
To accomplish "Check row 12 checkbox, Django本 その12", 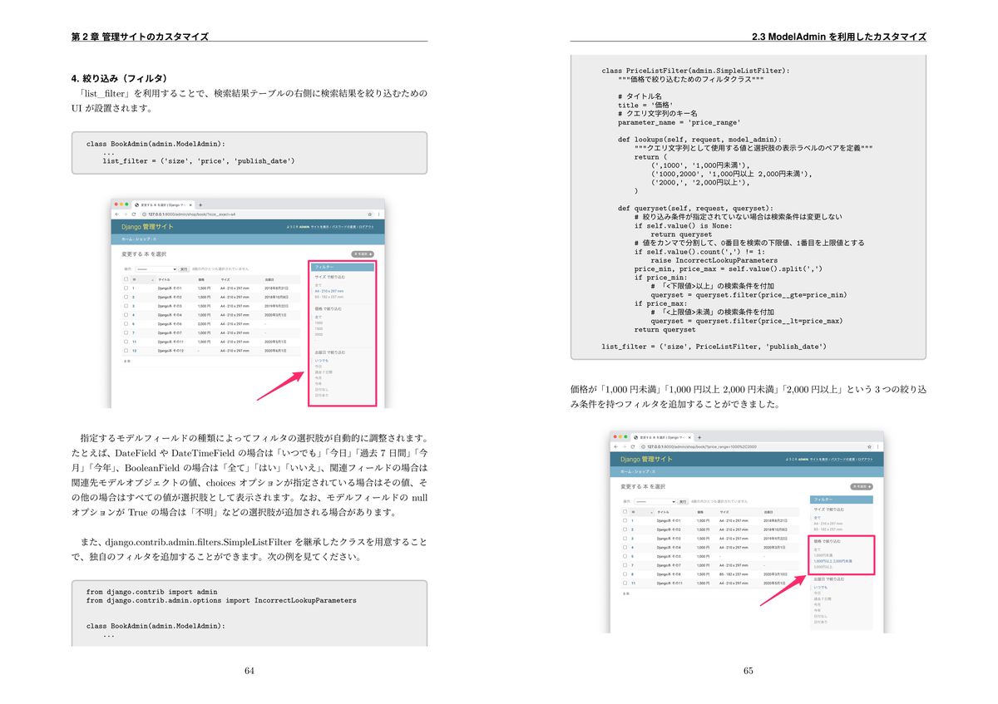I will [x=126, y=351].
